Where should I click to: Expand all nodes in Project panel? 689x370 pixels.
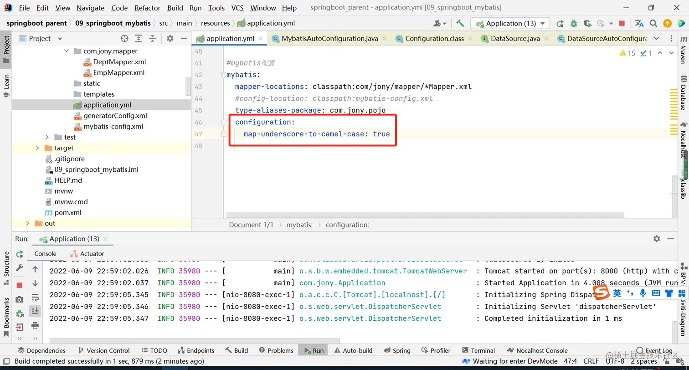click(x=139, y=39)
